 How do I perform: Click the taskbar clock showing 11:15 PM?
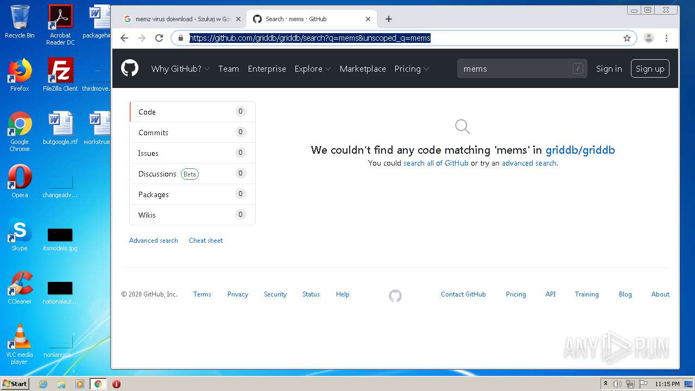[667, 384]
